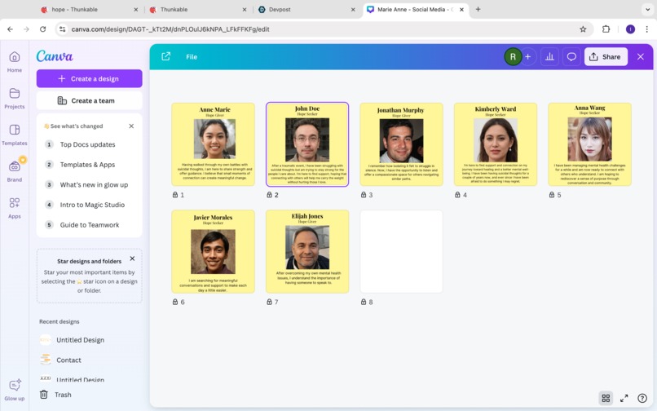Open Templates & Apps item
Screen dimensions: 657x411
87,165
